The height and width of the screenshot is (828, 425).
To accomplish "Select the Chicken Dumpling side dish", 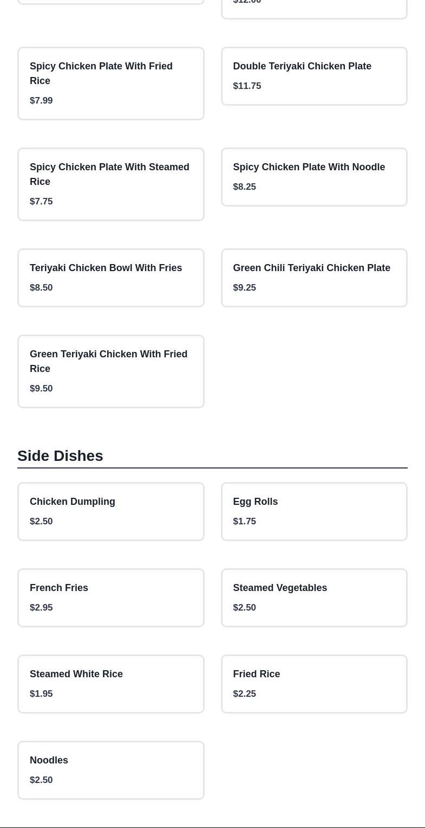I will 110,511.
